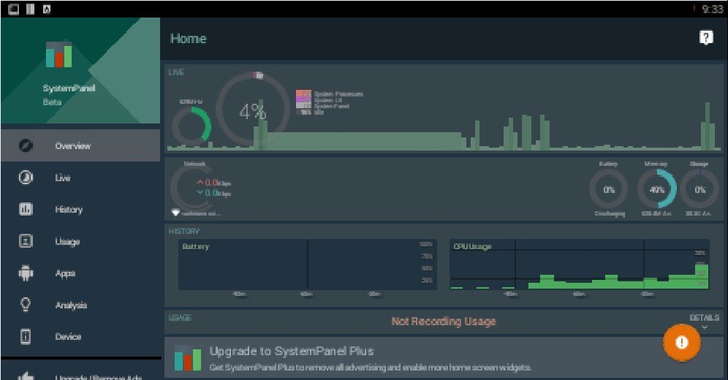Viewport: 728px width, 380px height.
Task: Select the Device phone icon
Action: coord(26,337)
